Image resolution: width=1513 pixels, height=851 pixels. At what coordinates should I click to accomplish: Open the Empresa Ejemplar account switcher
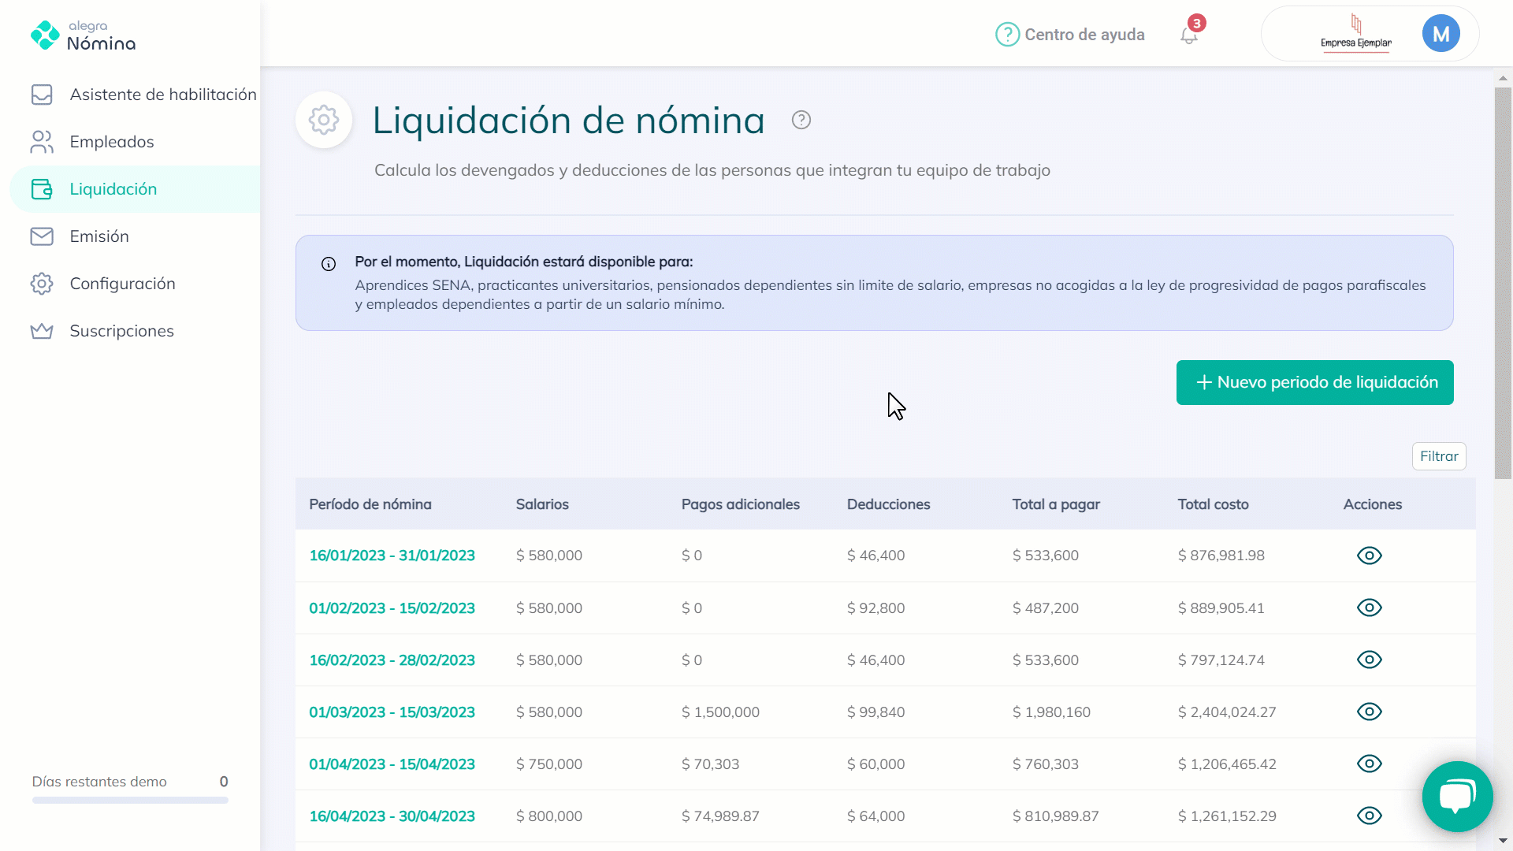1355,33
